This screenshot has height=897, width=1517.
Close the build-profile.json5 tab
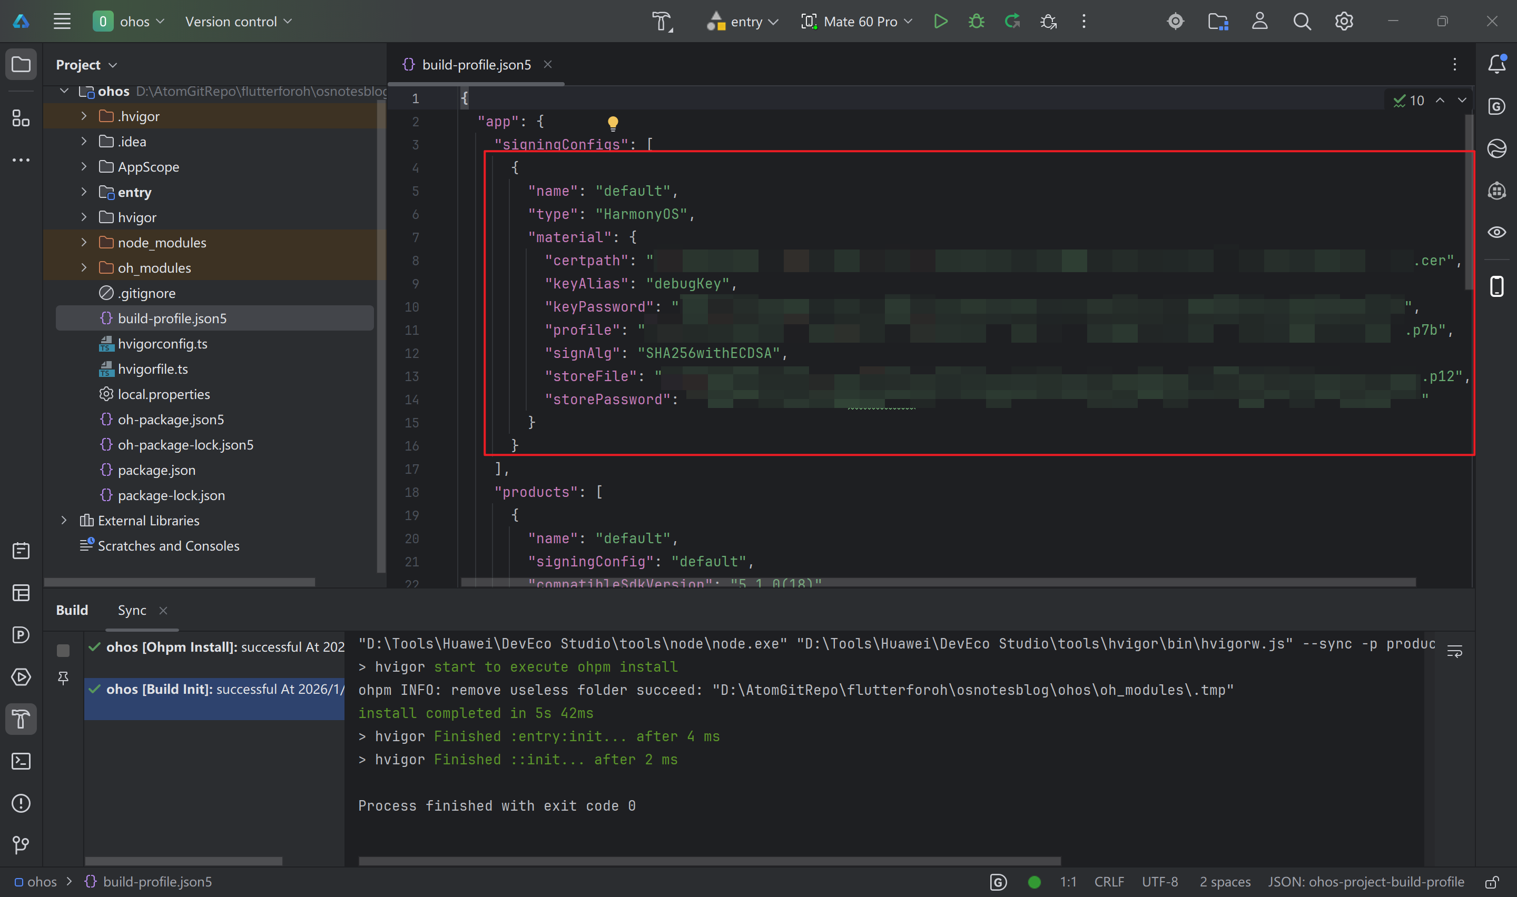point(547,65)
